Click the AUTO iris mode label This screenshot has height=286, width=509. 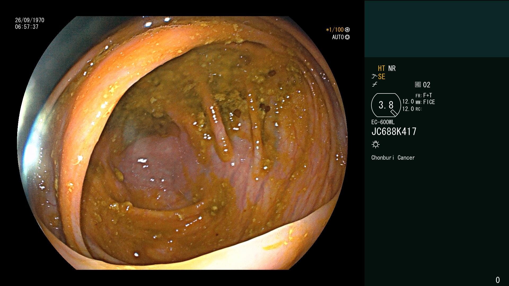(x=338, y=37)
